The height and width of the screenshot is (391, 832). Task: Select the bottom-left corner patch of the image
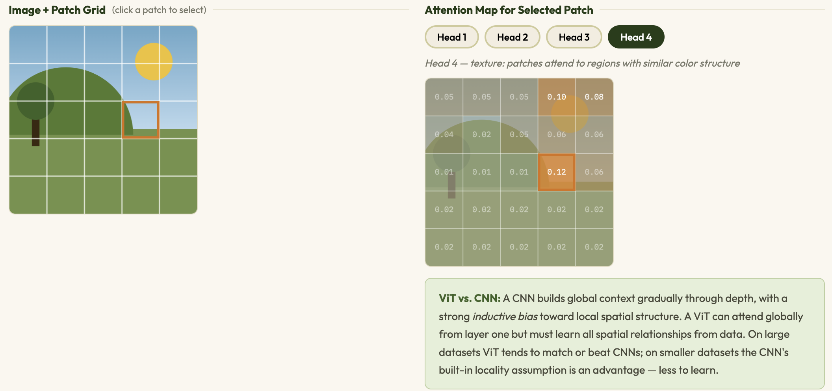[28, 195]
